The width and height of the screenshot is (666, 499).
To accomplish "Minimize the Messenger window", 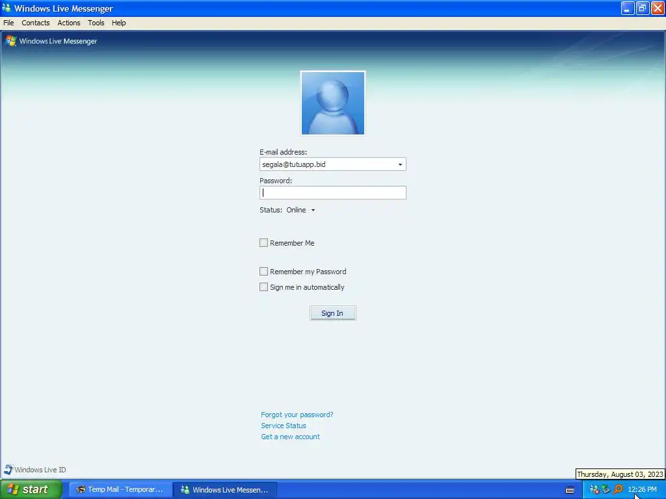I will (628, 8).
